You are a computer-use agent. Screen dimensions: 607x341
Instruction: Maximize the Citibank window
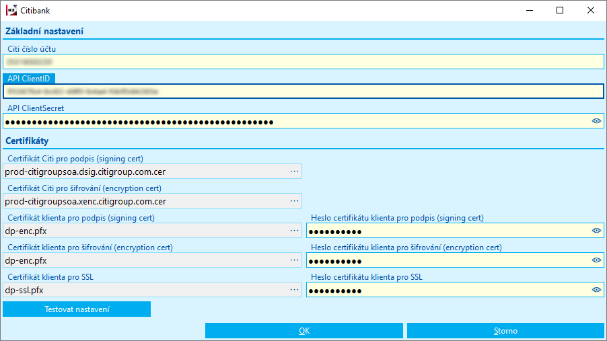560,11
